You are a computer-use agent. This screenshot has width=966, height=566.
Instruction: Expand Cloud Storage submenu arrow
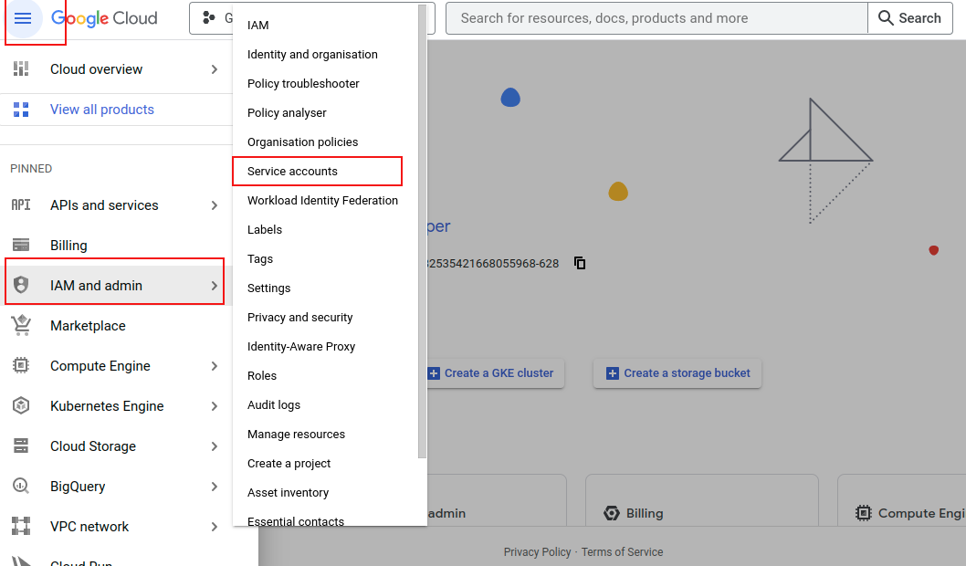coord(215,445)
